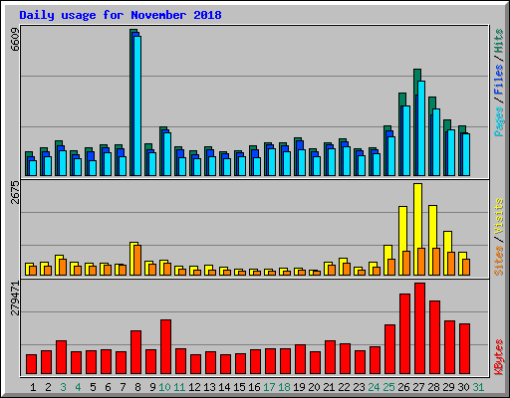Click the 'Pages' legend label
The width and height of the screenshot is (510, 398).
point(499,121)
